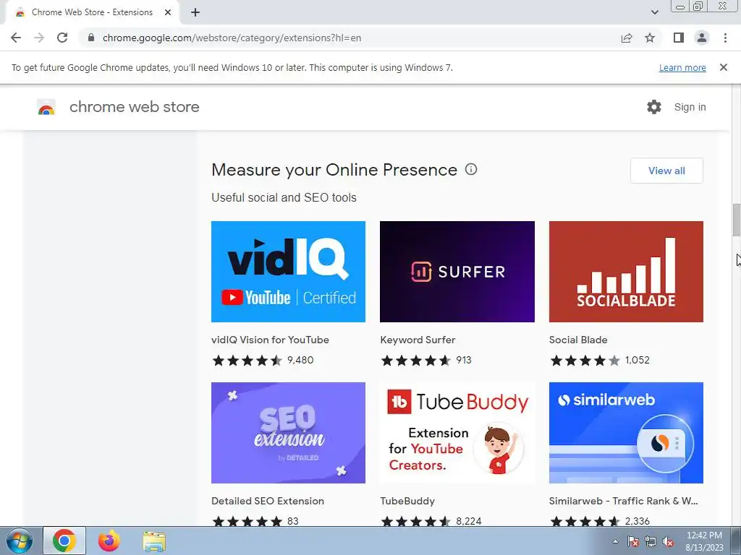741x555 pixels.
Task: Click the Useful social and SEO tools subtitle
Action: point(284,197)
